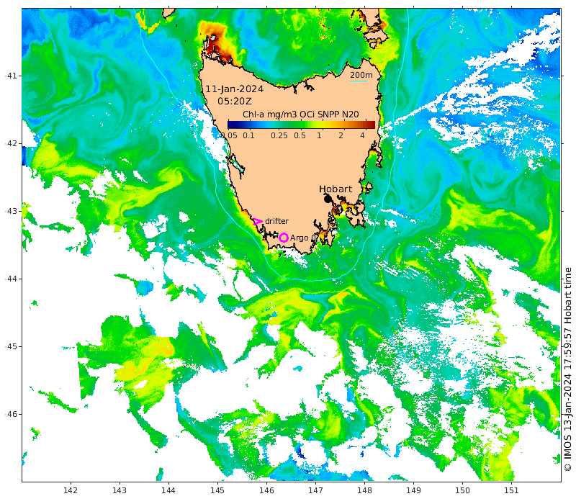The height and width of the screenshot is (504, 576).
Task: Click the 151 longitude axis label
Action: coord(511,490)
